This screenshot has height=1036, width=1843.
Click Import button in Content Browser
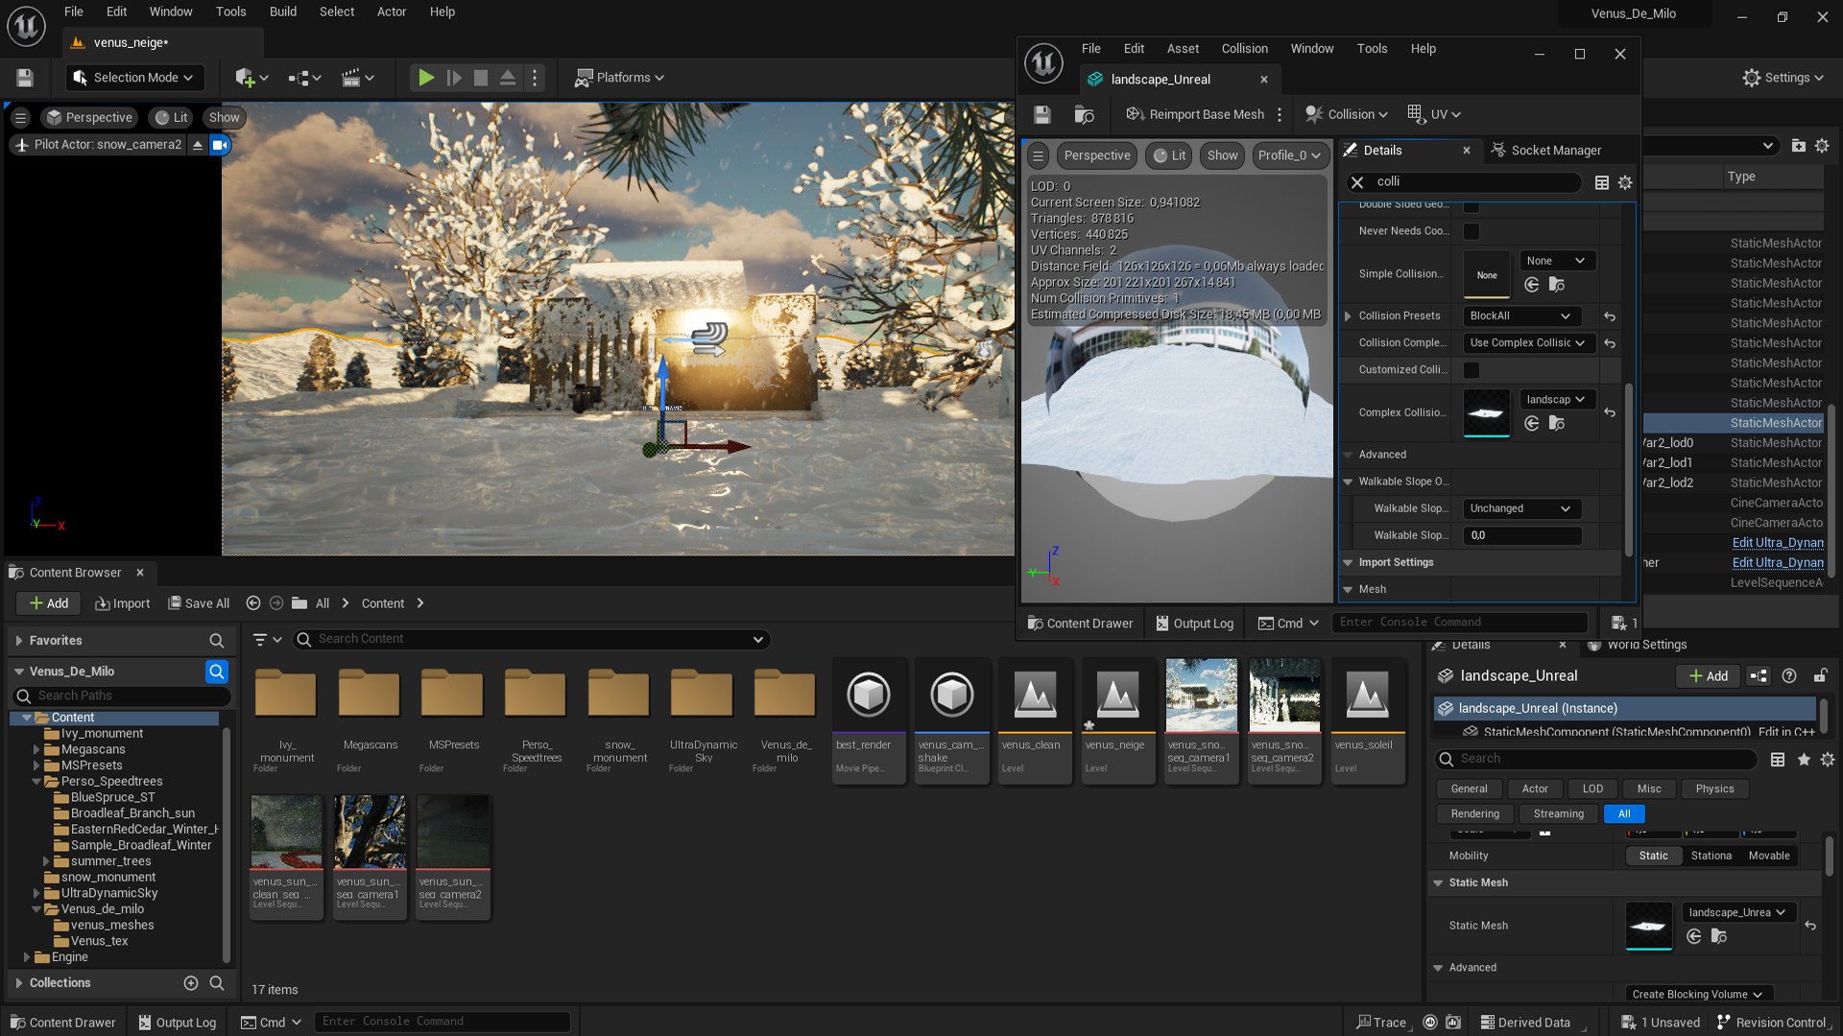click(123, 603)
